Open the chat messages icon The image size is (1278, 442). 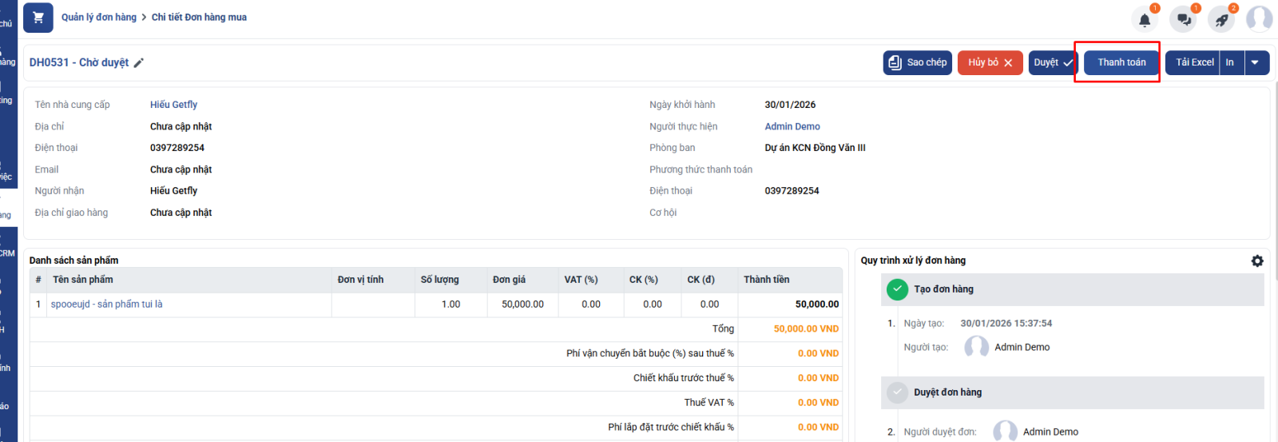pyautogui.click(x=1184, y=20)
